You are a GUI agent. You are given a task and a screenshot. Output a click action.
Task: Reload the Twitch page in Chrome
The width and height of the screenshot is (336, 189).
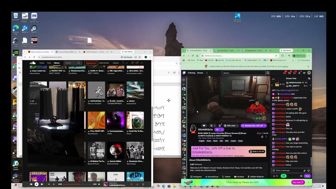pyautogui.click(x=193, y=56)
